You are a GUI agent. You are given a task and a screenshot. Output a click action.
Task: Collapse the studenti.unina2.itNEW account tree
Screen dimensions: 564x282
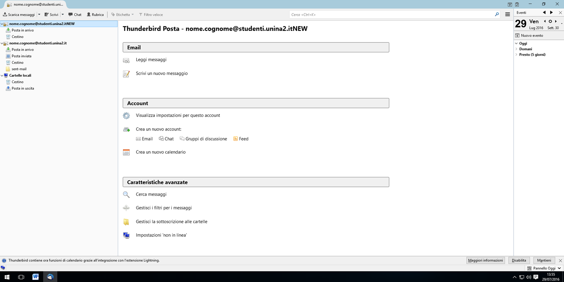coord(2,24)
